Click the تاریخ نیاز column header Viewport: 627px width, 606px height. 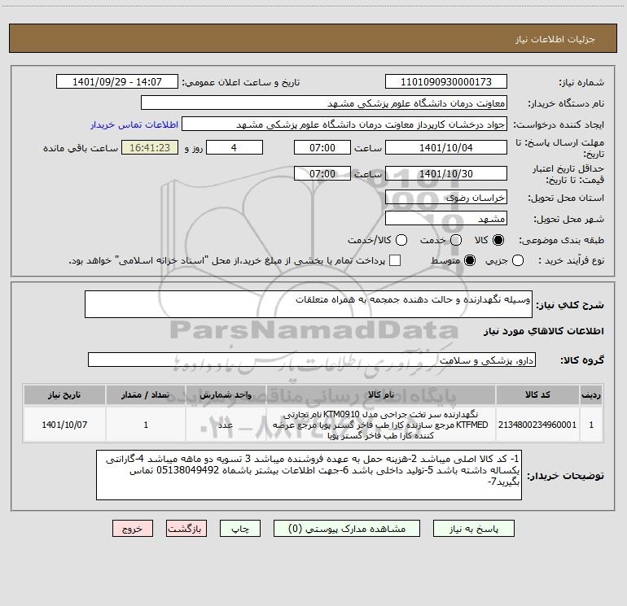(64, 395)
